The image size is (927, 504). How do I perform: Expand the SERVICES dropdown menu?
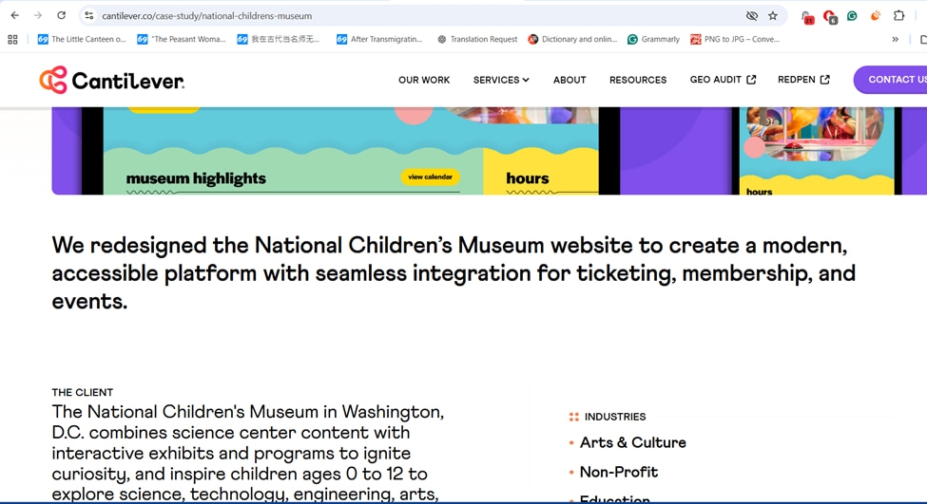pos(501,80)
